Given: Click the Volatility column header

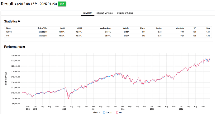Looking at the screenshot, I should tap(126, 28).
